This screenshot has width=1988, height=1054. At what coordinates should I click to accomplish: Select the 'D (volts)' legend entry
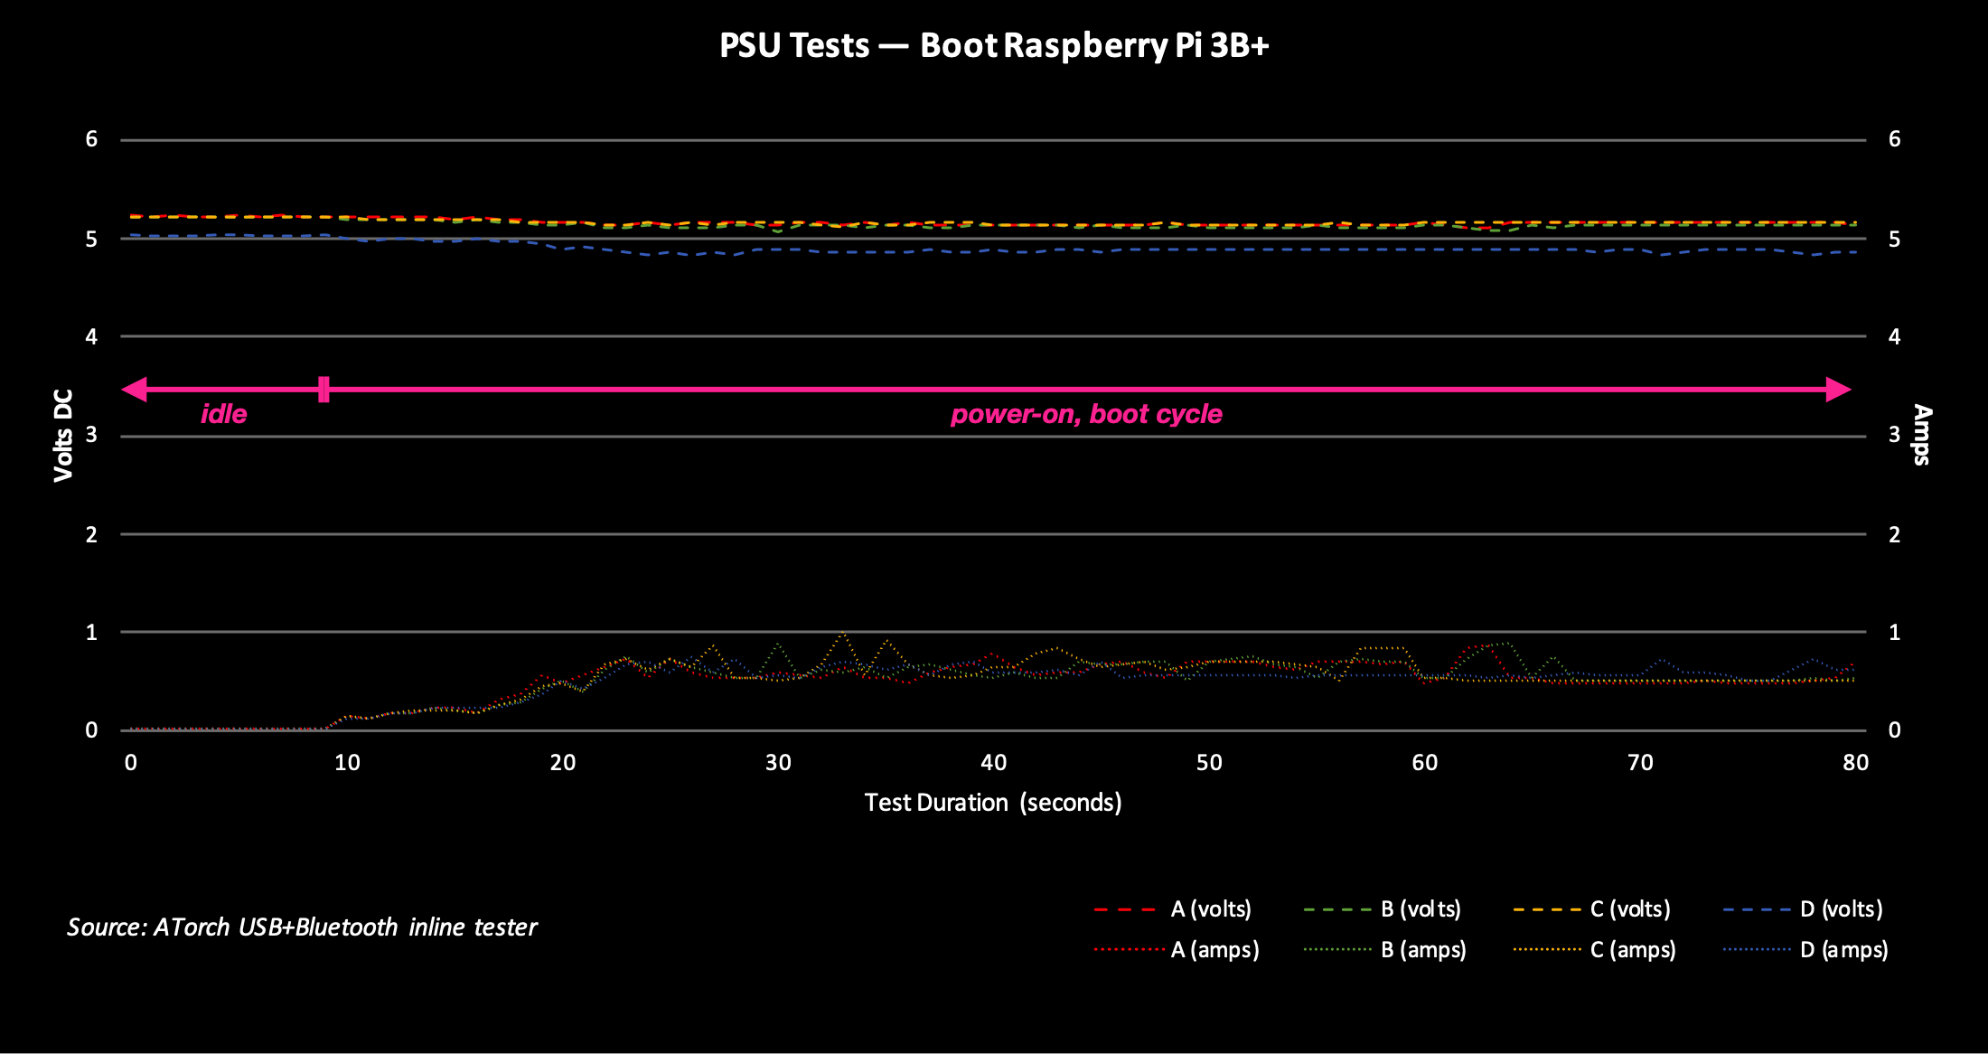coord(1841,908)
